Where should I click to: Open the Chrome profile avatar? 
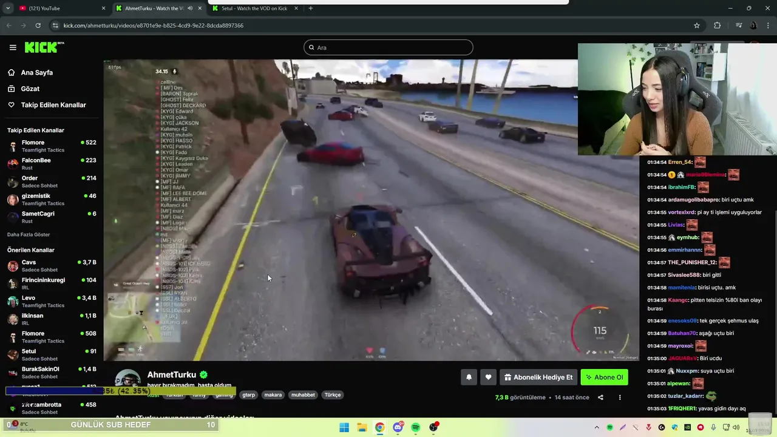point(753,25)
